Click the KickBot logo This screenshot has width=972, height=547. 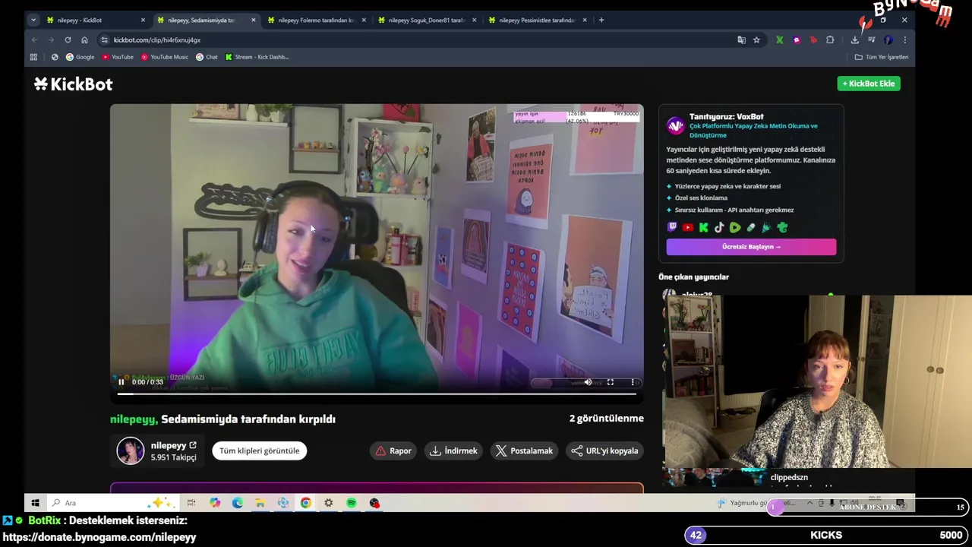pos(73,84)
